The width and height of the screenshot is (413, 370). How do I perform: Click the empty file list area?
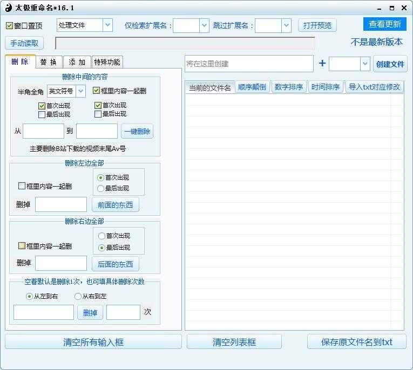pos(294,212)
